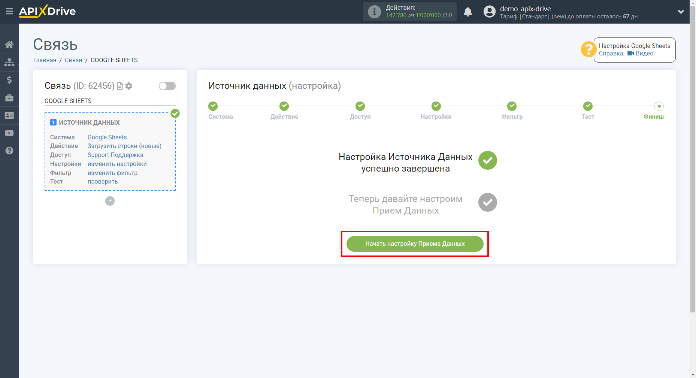Toggle the connection on/off switch
The image size is (696, 378).
[x=167, y=86]
